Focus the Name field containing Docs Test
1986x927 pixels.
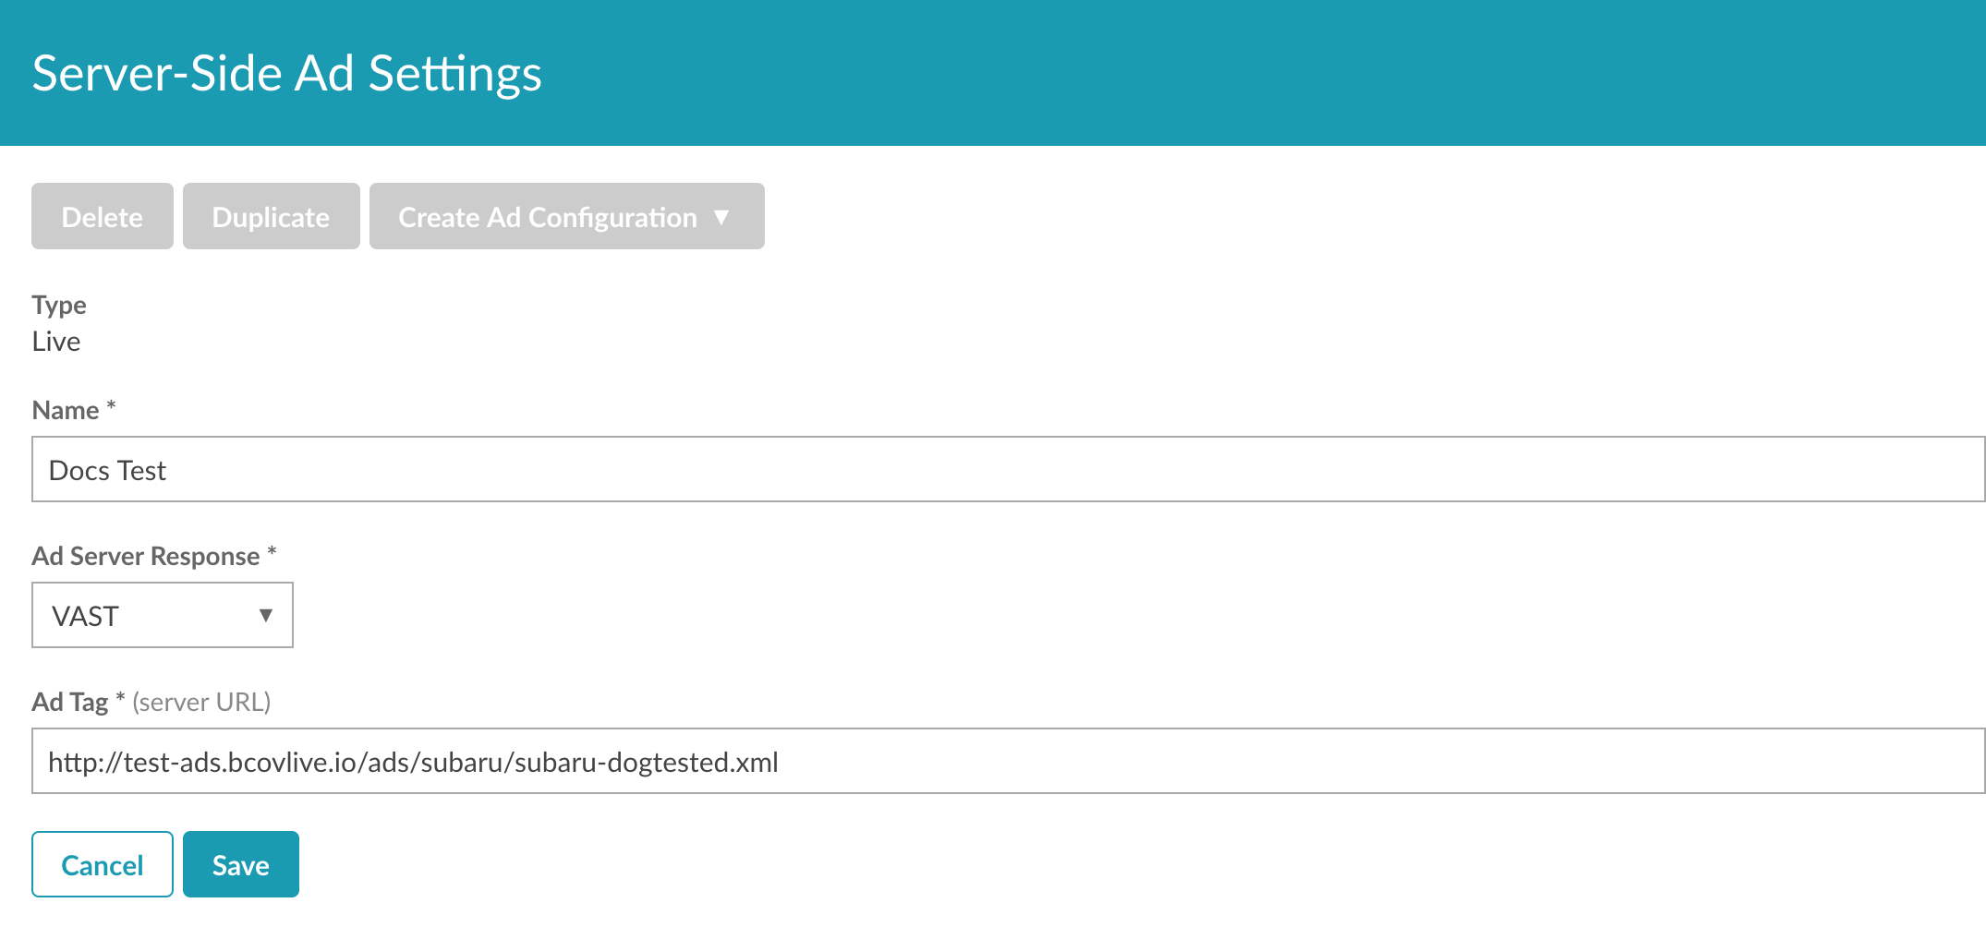tap(1007, 470)
